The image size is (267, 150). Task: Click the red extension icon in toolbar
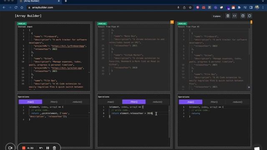pos(204,7)
